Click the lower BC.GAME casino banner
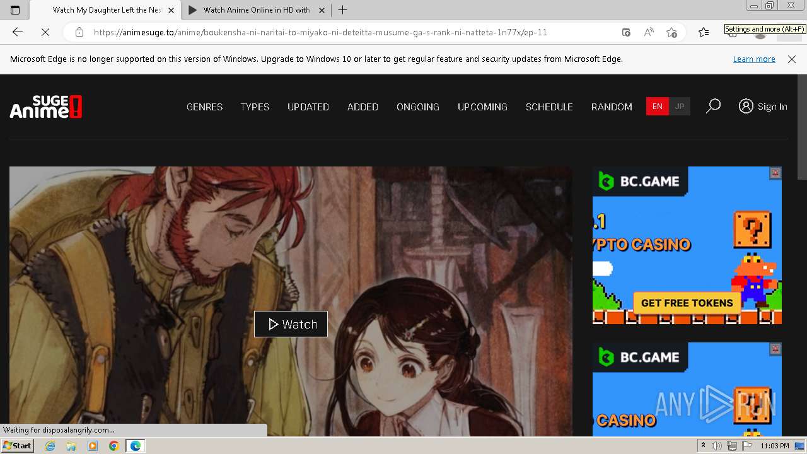This screenshot has height=454, width=807. point(687,390)
